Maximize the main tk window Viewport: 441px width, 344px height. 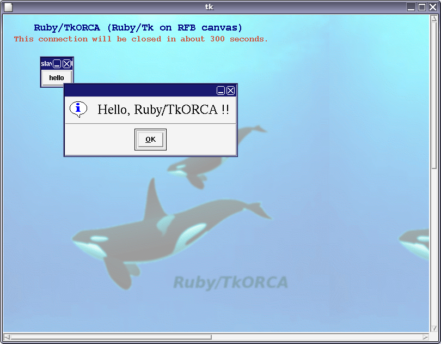(421, 7)
